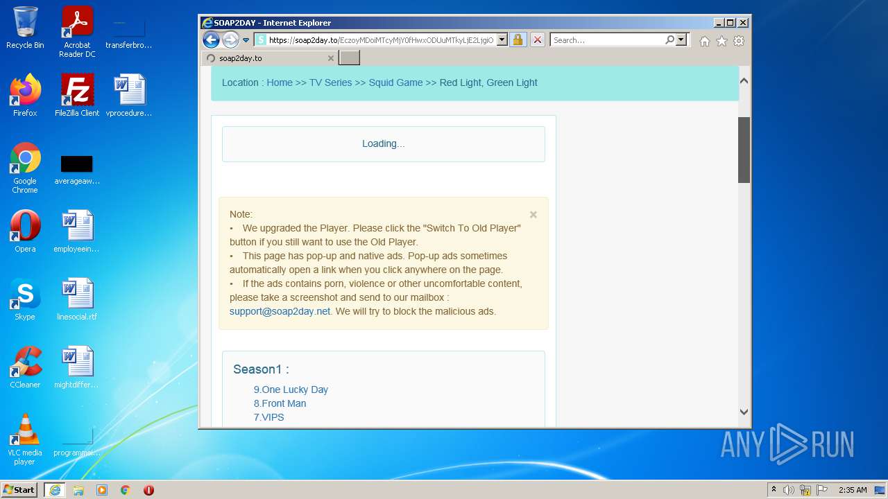
Task: Expand the address bar URL dropdown
Action: (502, 40)
